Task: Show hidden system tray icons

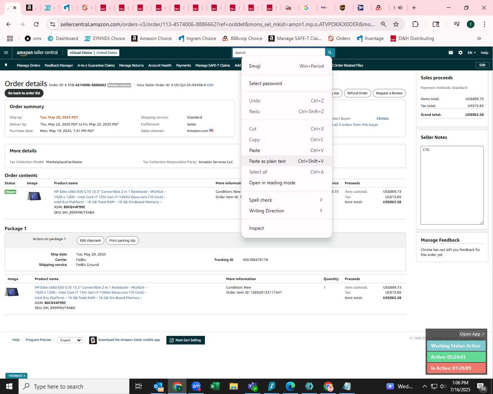Action: (424, 386)
